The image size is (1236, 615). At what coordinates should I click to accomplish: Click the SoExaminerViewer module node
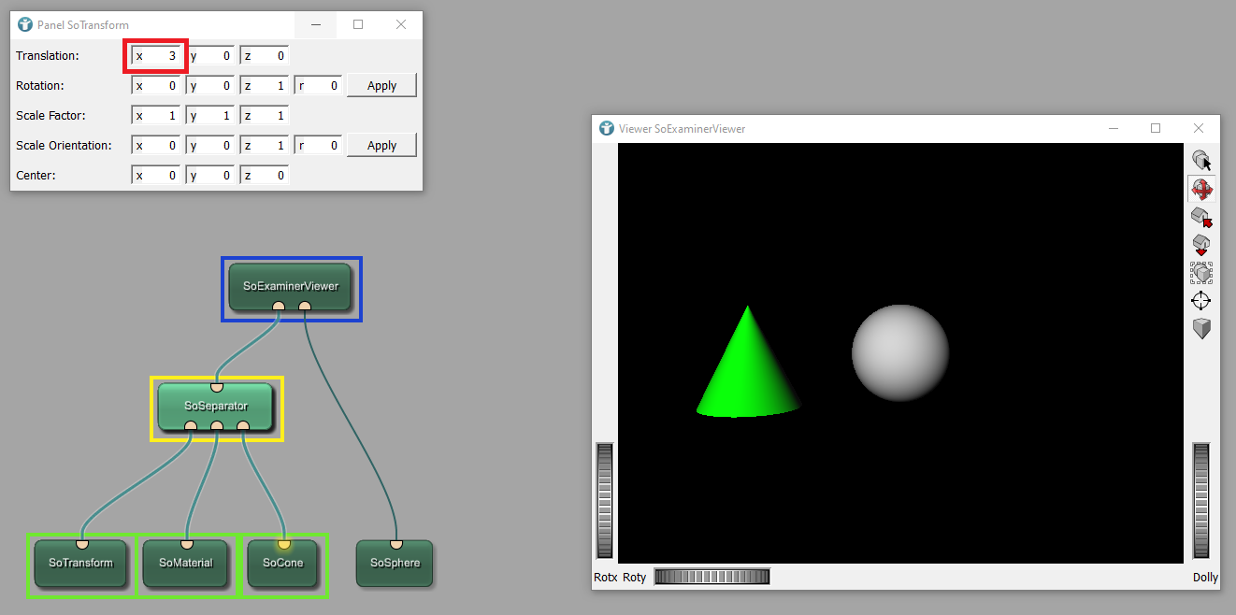coord(291,286)
